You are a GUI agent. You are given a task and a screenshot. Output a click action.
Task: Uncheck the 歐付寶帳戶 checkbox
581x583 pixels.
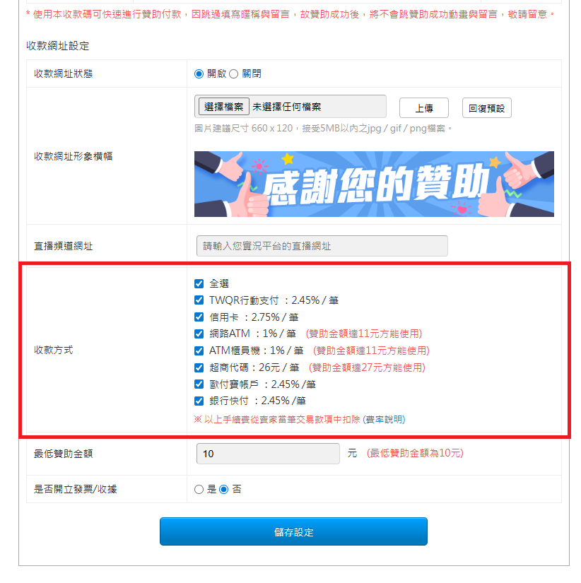199,384
